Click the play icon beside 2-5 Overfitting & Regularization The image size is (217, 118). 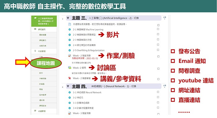coord(70,50)
